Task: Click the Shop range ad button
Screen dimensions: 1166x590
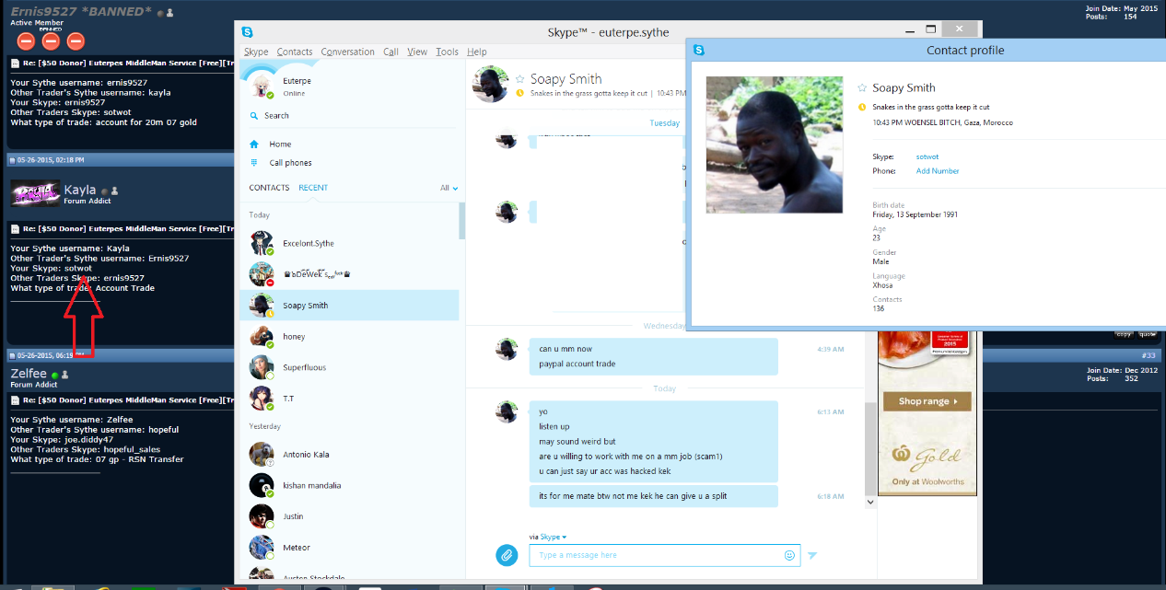Action: (927, 401)
